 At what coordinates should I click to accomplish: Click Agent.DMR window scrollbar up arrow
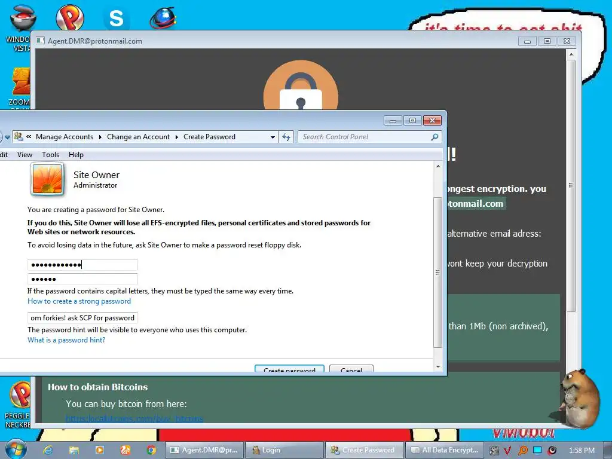(571, 54)
